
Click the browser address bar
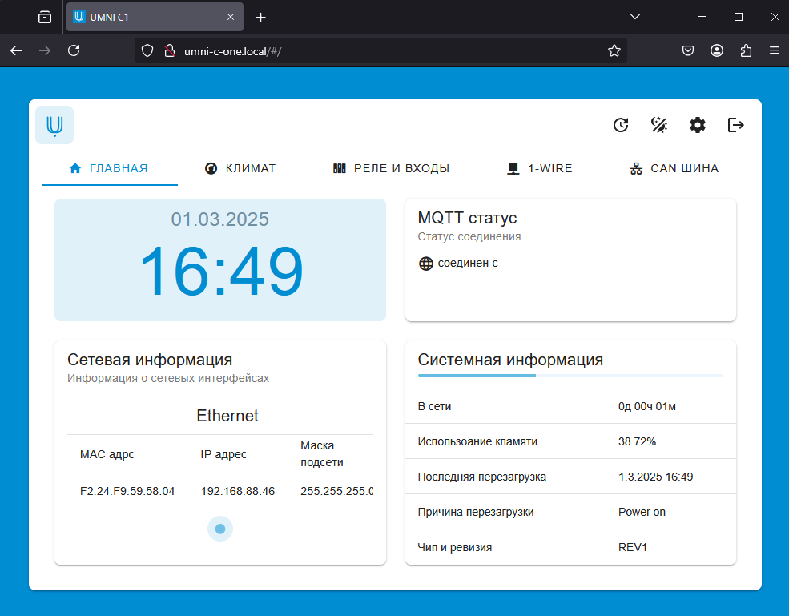376,50
